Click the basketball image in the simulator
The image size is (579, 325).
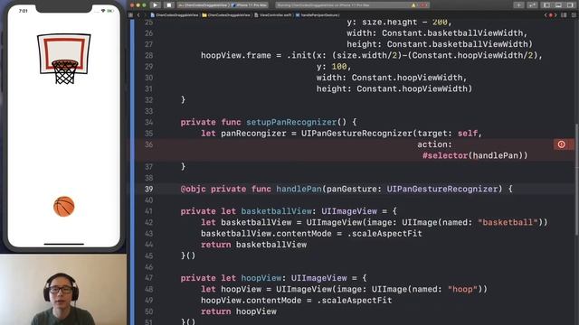click(x=64, y=207)
